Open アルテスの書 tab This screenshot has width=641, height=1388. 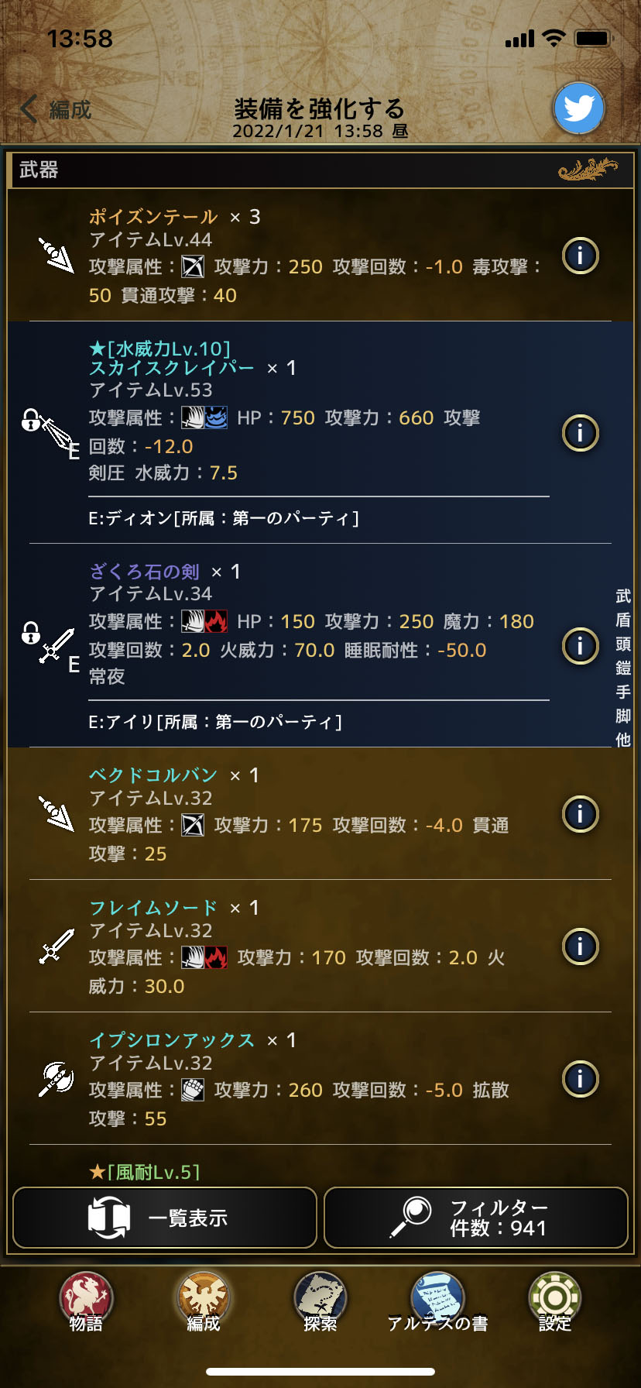point(437,1301)
